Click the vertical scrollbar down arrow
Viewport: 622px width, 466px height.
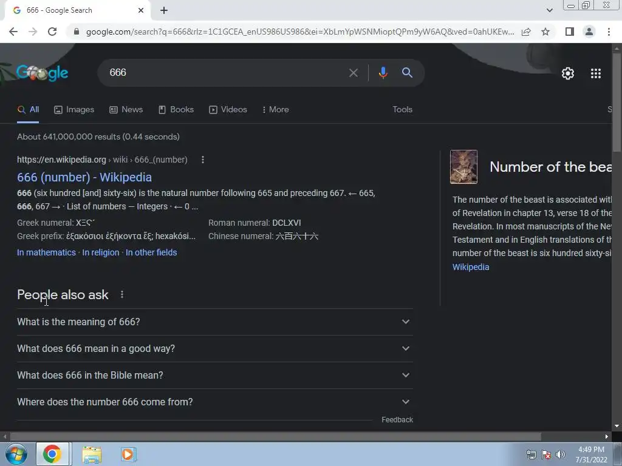click(x=617, y=426)
